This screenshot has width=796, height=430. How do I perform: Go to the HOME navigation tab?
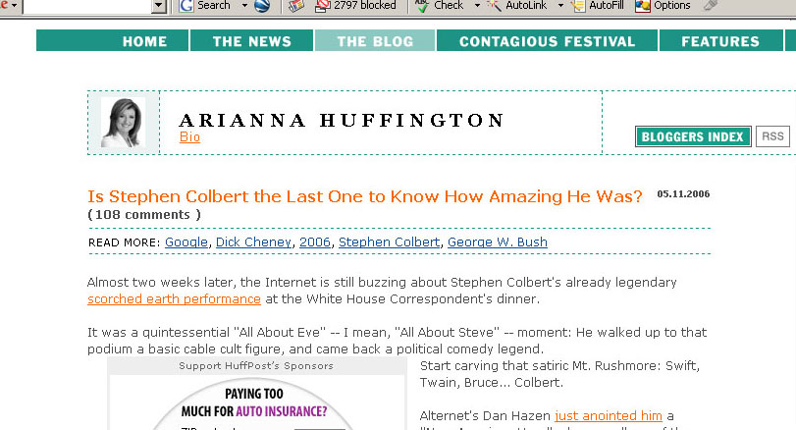112,40
